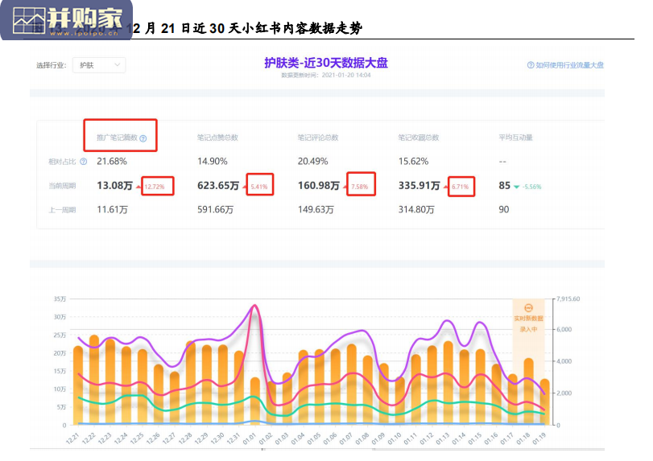
Task: Click the 上一周期 row label
Action: pos(62,210)
